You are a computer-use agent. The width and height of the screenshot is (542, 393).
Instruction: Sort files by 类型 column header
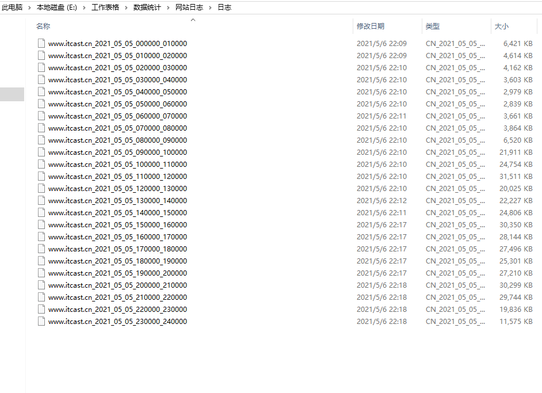pos(433,26)
